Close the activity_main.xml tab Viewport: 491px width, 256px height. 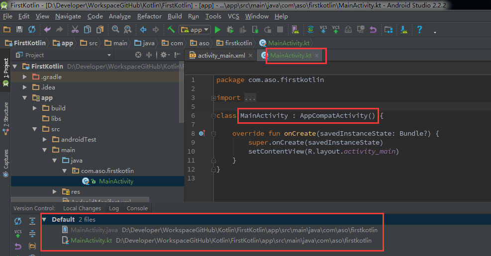[250, 55]
